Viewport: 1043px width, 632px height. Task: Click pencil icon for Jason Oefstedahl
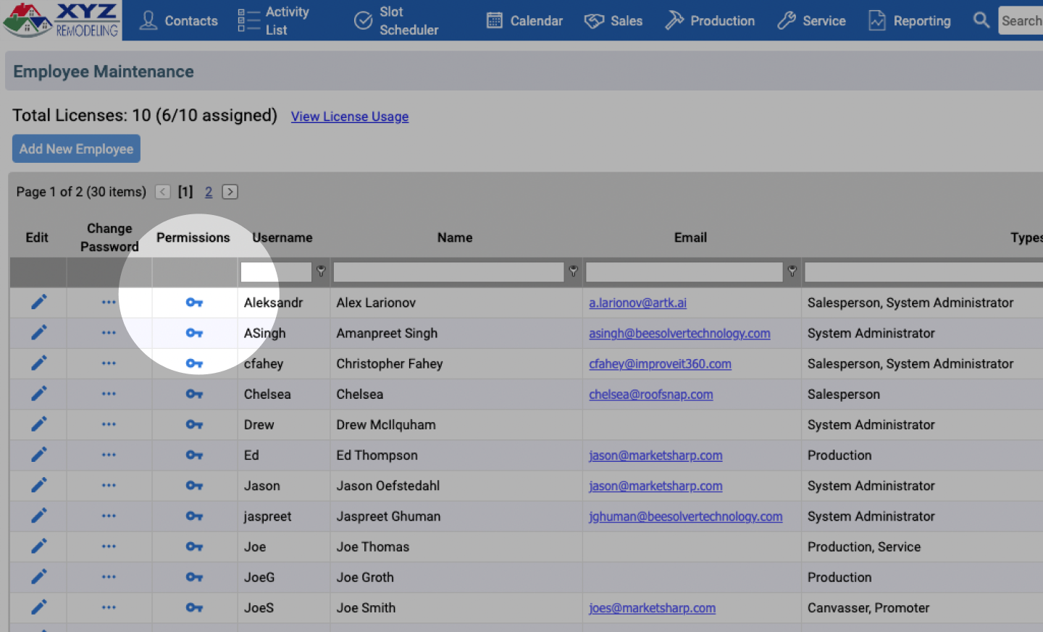coord(38,486)
